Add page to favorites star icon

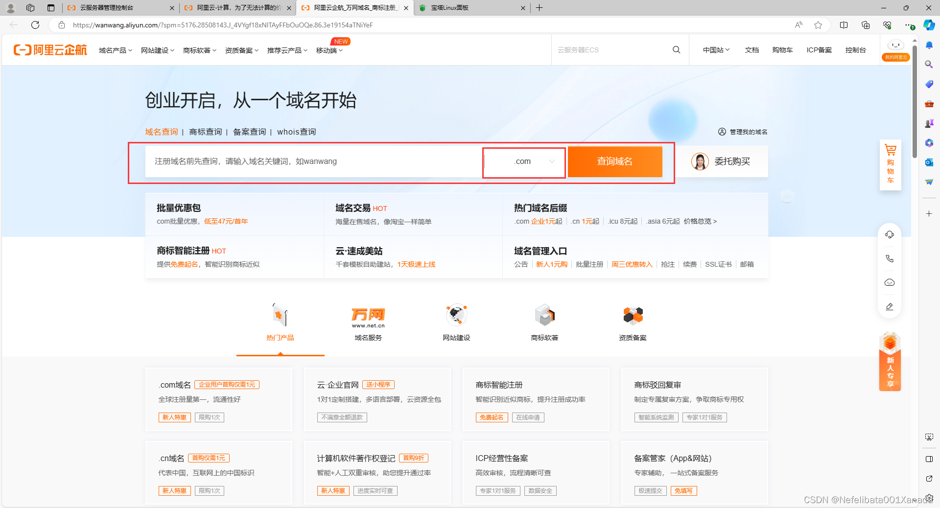coord(818,25)
